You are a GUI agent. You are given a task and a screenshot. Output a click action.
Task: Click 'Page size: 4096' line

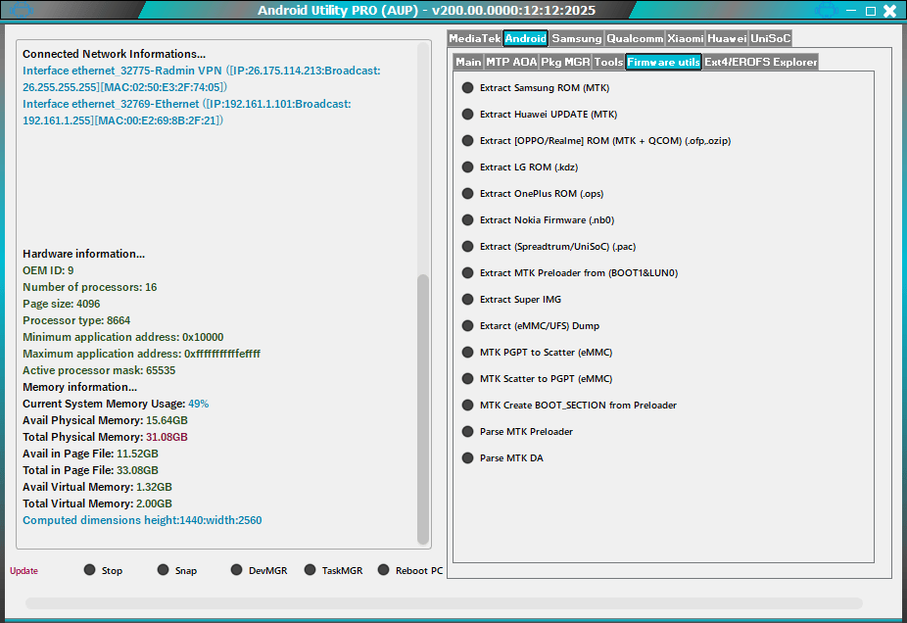click(x=62, y=305)
